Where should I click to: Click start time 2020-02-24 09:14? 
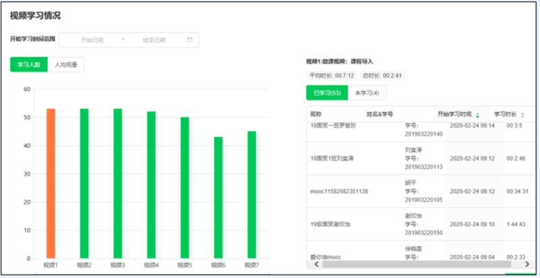(472, 126)
